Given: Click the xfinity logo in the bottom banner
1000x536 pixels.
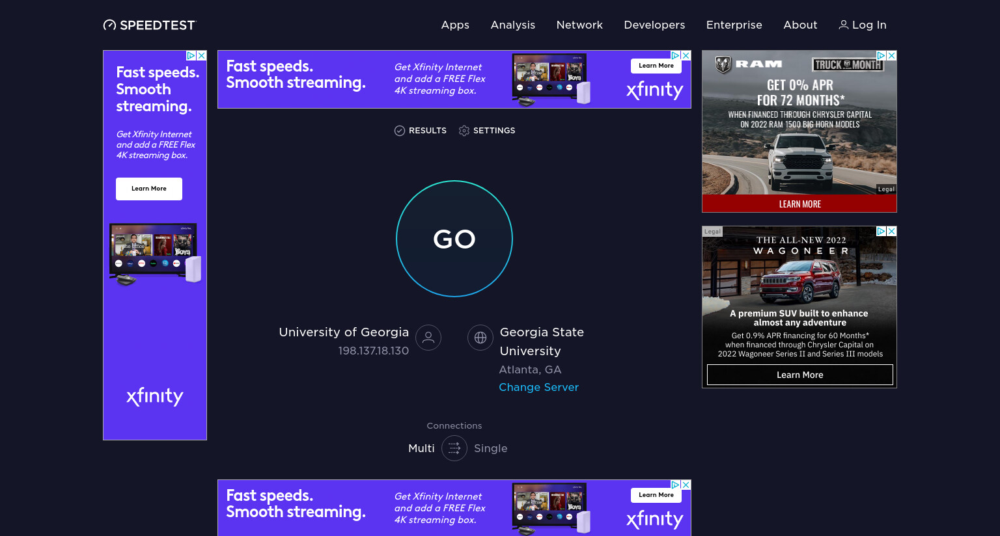Looking at the screenshot, I should pyautogui.click(x=655, y=519).
